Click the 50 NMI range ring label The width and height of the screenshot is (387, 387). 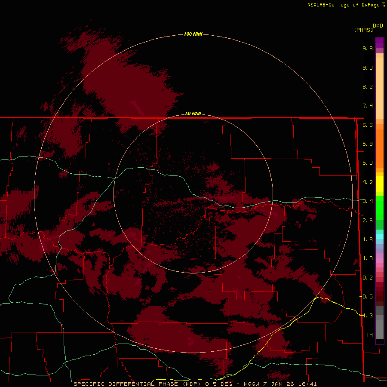193,114
